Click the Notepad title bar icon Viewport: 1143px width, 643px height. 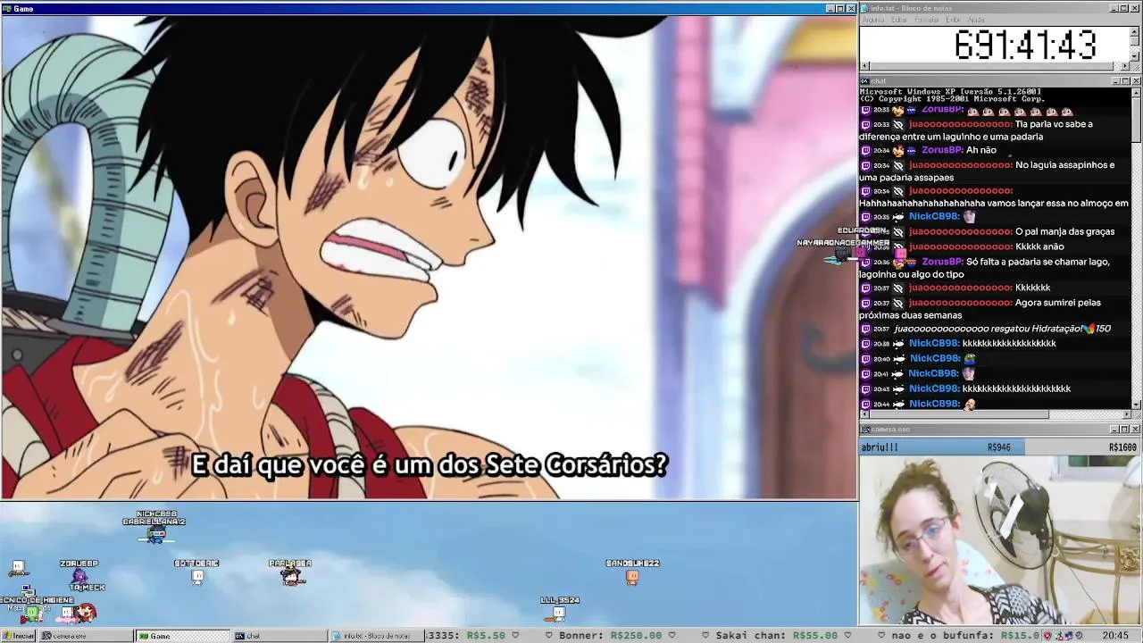pos(865,8)
